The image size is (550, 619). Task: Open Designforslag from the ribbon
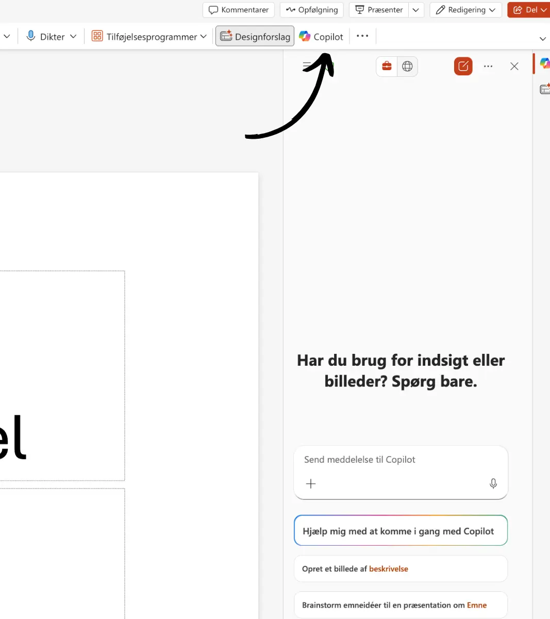(x=255, y=37)
